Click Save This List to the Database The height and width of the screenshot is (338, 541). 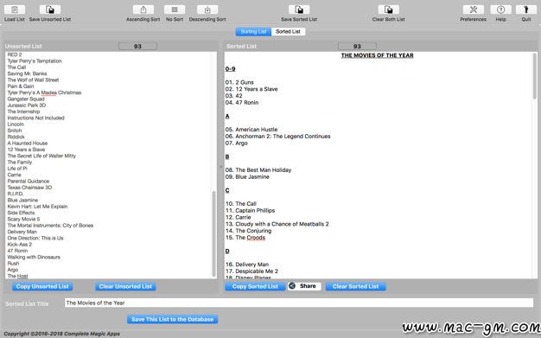[173, 319]
